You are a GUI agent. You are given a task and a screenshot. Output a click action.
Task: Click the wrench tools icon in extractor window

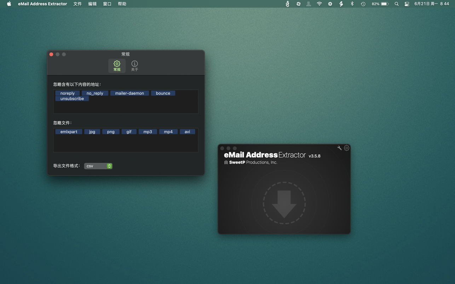[x=339, y=148]
